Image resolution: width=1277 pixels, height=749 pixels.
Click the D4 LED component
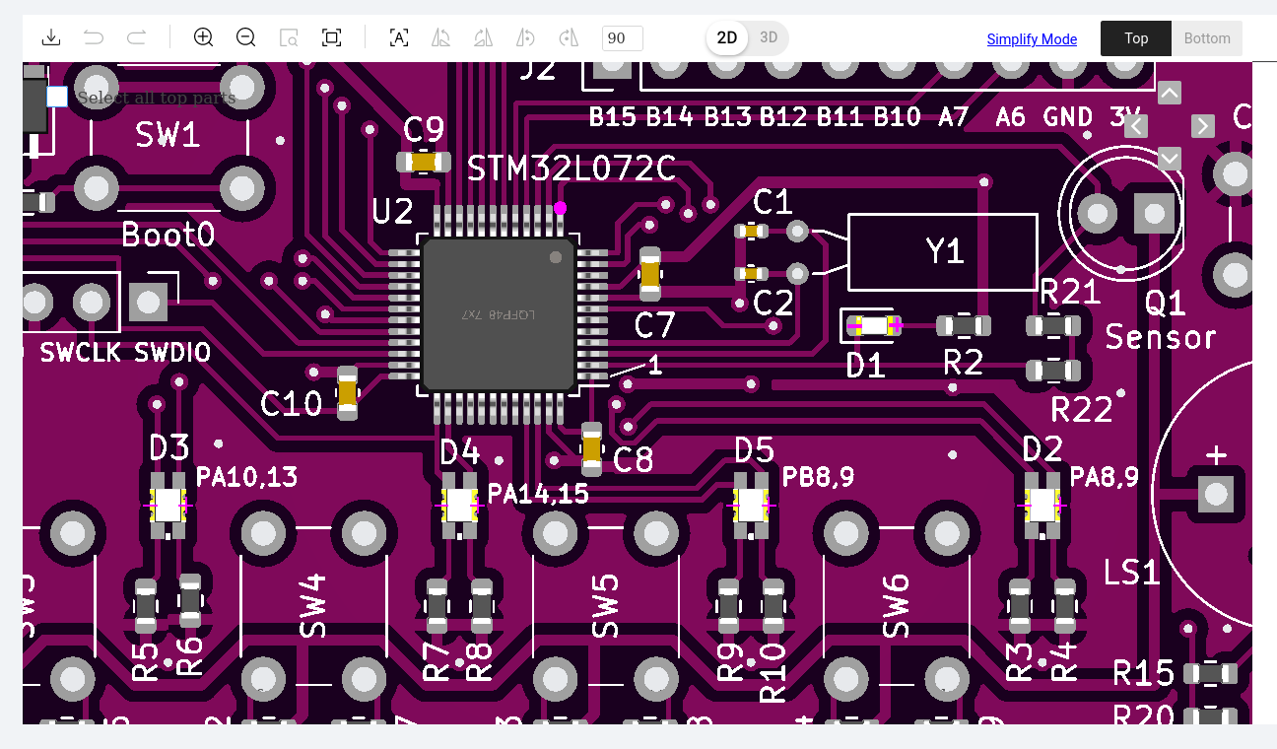point(460,506)
